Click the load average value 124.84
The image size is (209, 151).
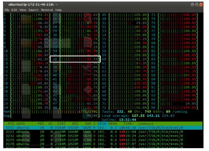pyautogui.click(x=168, y=116)
